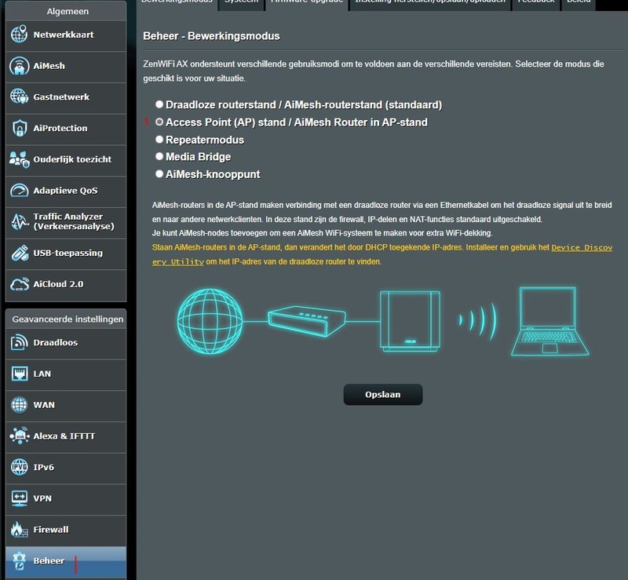Open Ouderlijk toezicht via its family icon
Viewport: 628px width, 580px height.
19,159
